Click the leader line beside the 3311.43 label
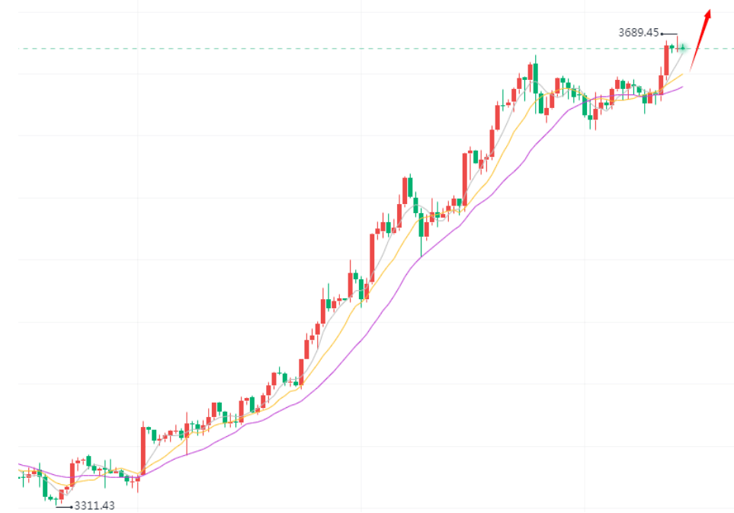The width and height of the screenshot is (734, 513). click(63, 505)
